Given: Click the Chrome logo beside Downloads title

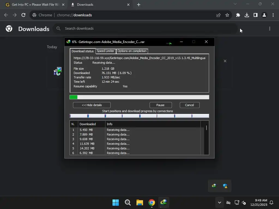Looking at the screenshot, I should (9, 29).
